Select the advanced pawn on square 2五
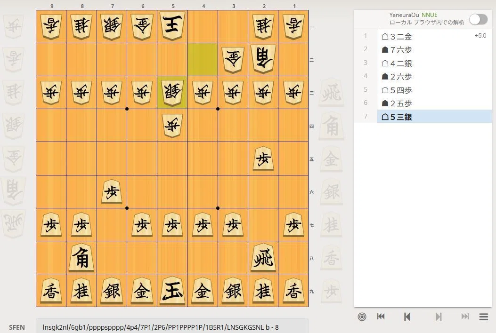 [263, 159]
